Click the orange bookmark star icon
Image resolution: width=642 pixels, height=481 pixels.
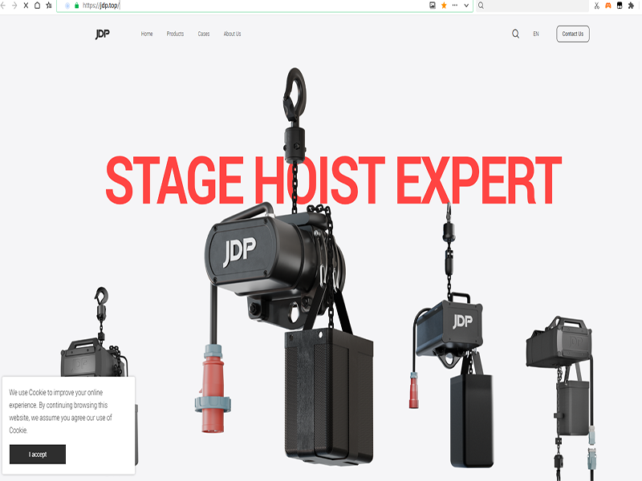click(444, 5)
